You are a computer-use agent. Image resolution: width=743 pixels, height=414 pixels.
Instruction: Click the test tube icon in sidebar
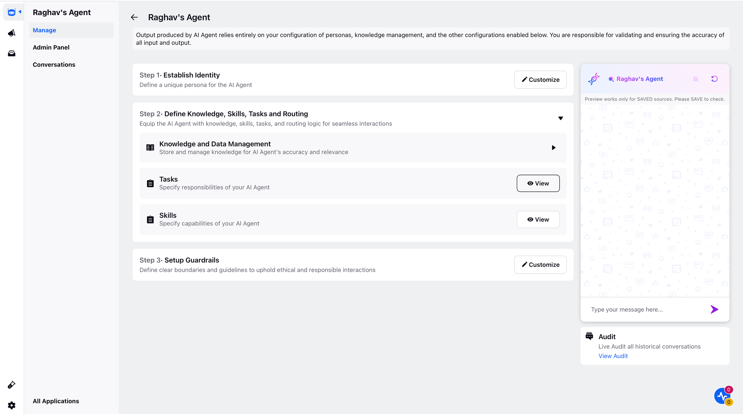[12, 385]
